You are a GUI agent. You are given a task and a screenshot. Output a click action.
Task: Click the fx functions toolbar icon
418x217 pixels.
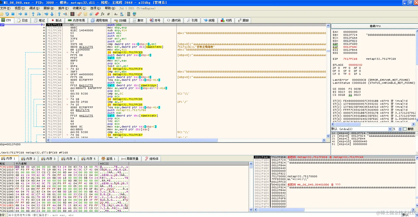[x=102, y=14]
